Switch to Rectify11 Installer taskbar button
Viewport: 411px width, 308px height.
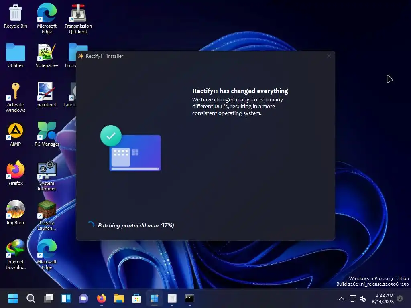pyautogui.click(x=155, y=298)
